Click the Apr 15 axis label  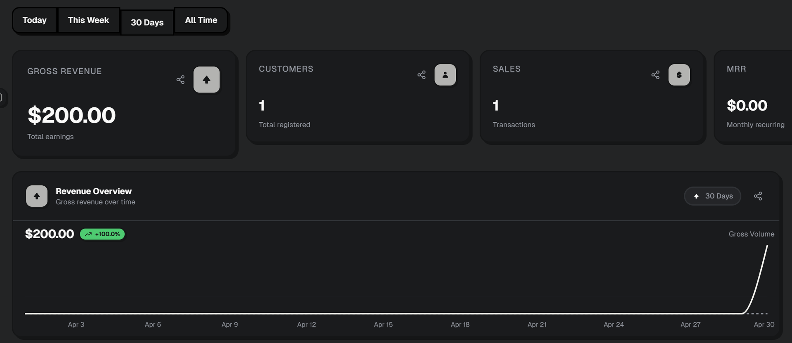point(383,324)
